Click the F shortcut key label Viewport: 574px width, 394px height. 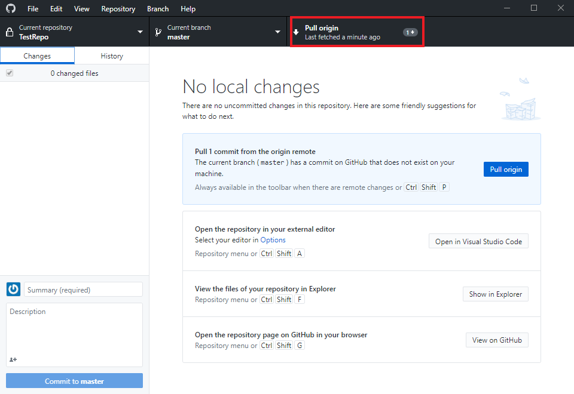300,299
